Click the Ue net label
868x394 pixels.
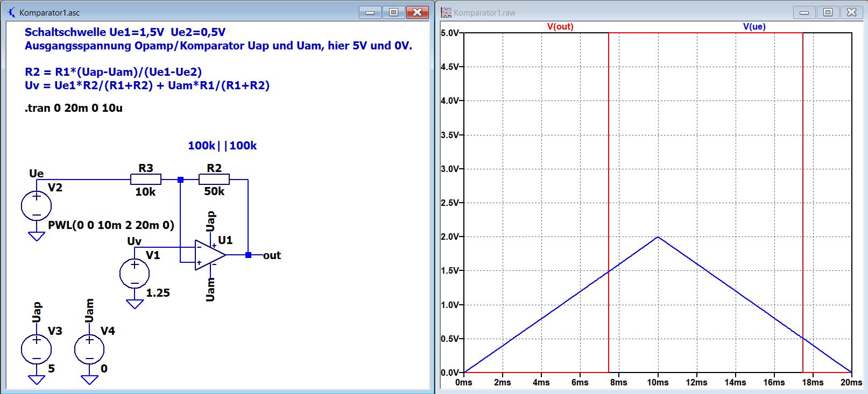37,174
